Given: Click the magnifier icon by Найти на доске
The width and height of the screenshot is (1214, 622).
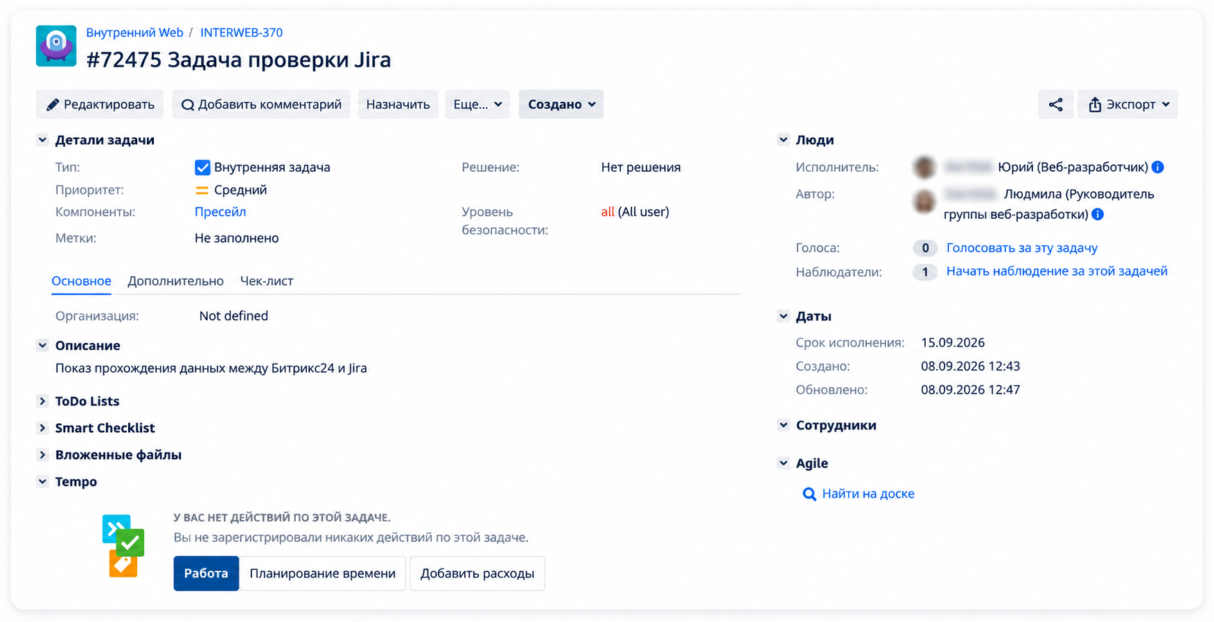Looking at the screenshot, I should (809, 495).
